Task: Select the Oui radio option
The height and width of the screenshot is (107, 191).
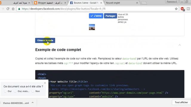Action: (5, 91)
